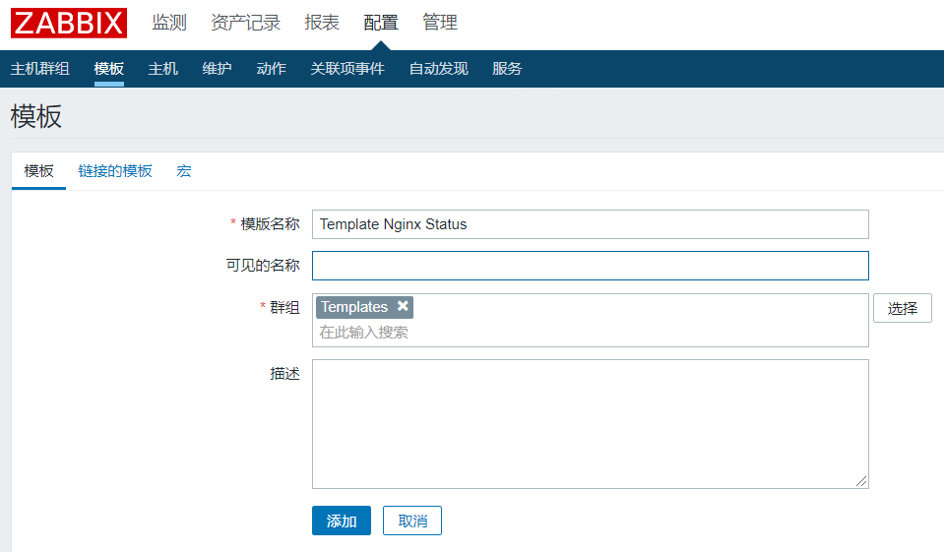Screen dimensions: 944x552
Task: Navigate to 自动发现
Action: pos(439,69)
